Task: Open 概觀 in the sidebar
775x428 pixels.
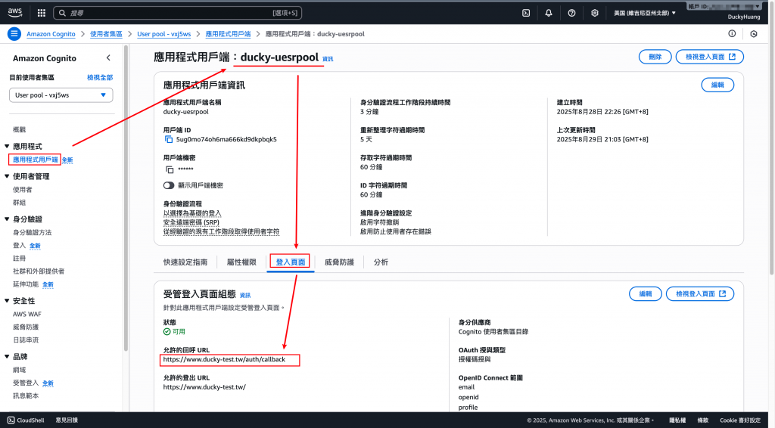Action: (19, 130)
